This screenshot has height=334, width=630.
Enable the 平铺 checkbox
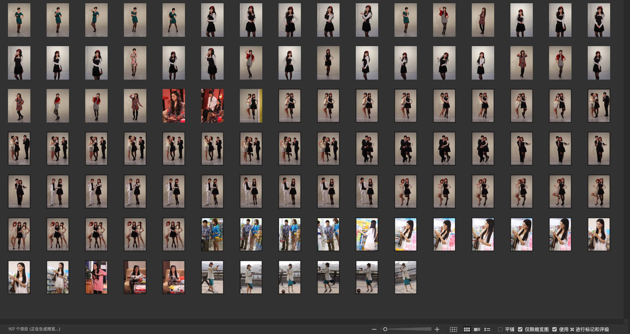coord(500,329)
